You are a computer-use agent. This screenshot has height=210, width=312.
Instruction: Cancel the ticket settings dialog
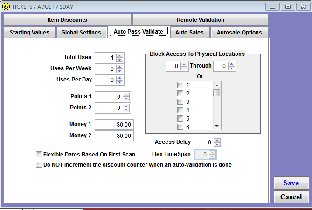click(291, 197)
